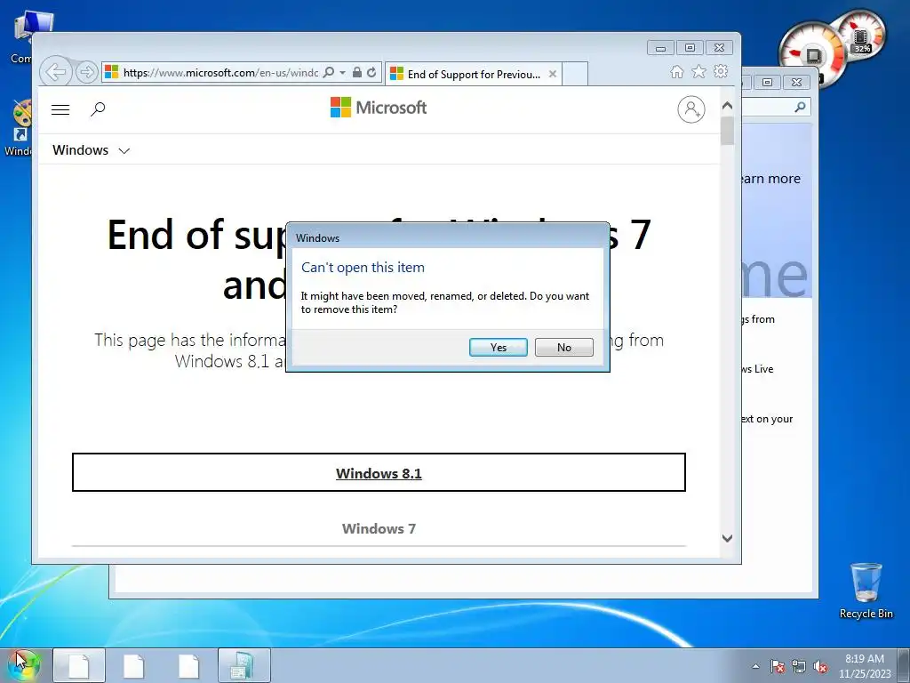Click Internet Explorer's forward arrow button
The height and width of the screenshot is (683, 910).
(x=86, y=73)
